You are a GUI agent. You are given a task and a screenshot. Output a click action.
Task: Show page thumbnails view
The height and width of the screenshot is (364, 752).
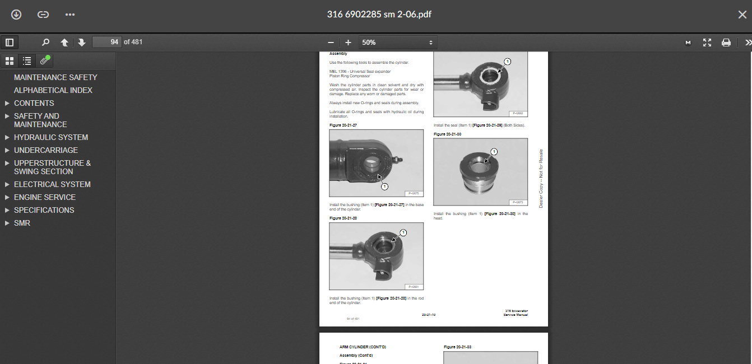(10, 61)
